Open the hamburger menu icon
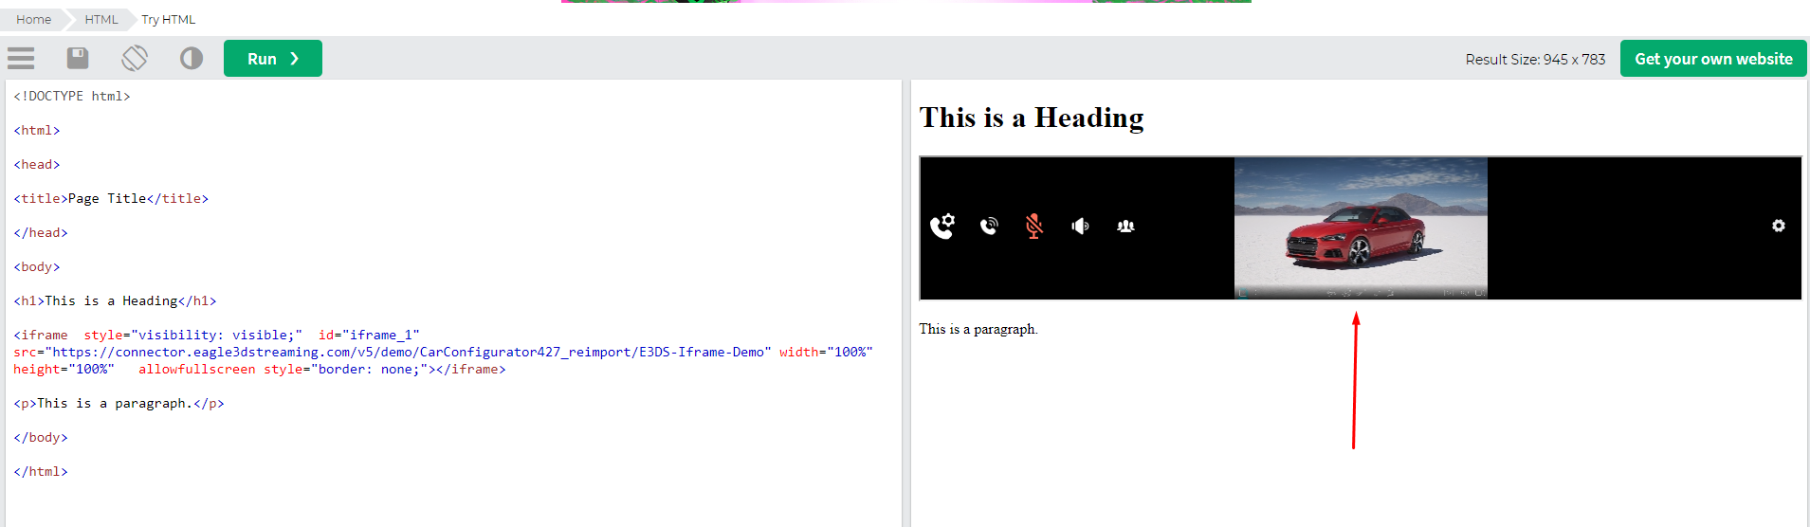This screenshot has height=527, width=1810. (21, 59)
